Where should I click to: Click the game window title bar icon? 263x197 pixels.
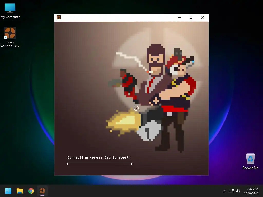coord(59,17)
